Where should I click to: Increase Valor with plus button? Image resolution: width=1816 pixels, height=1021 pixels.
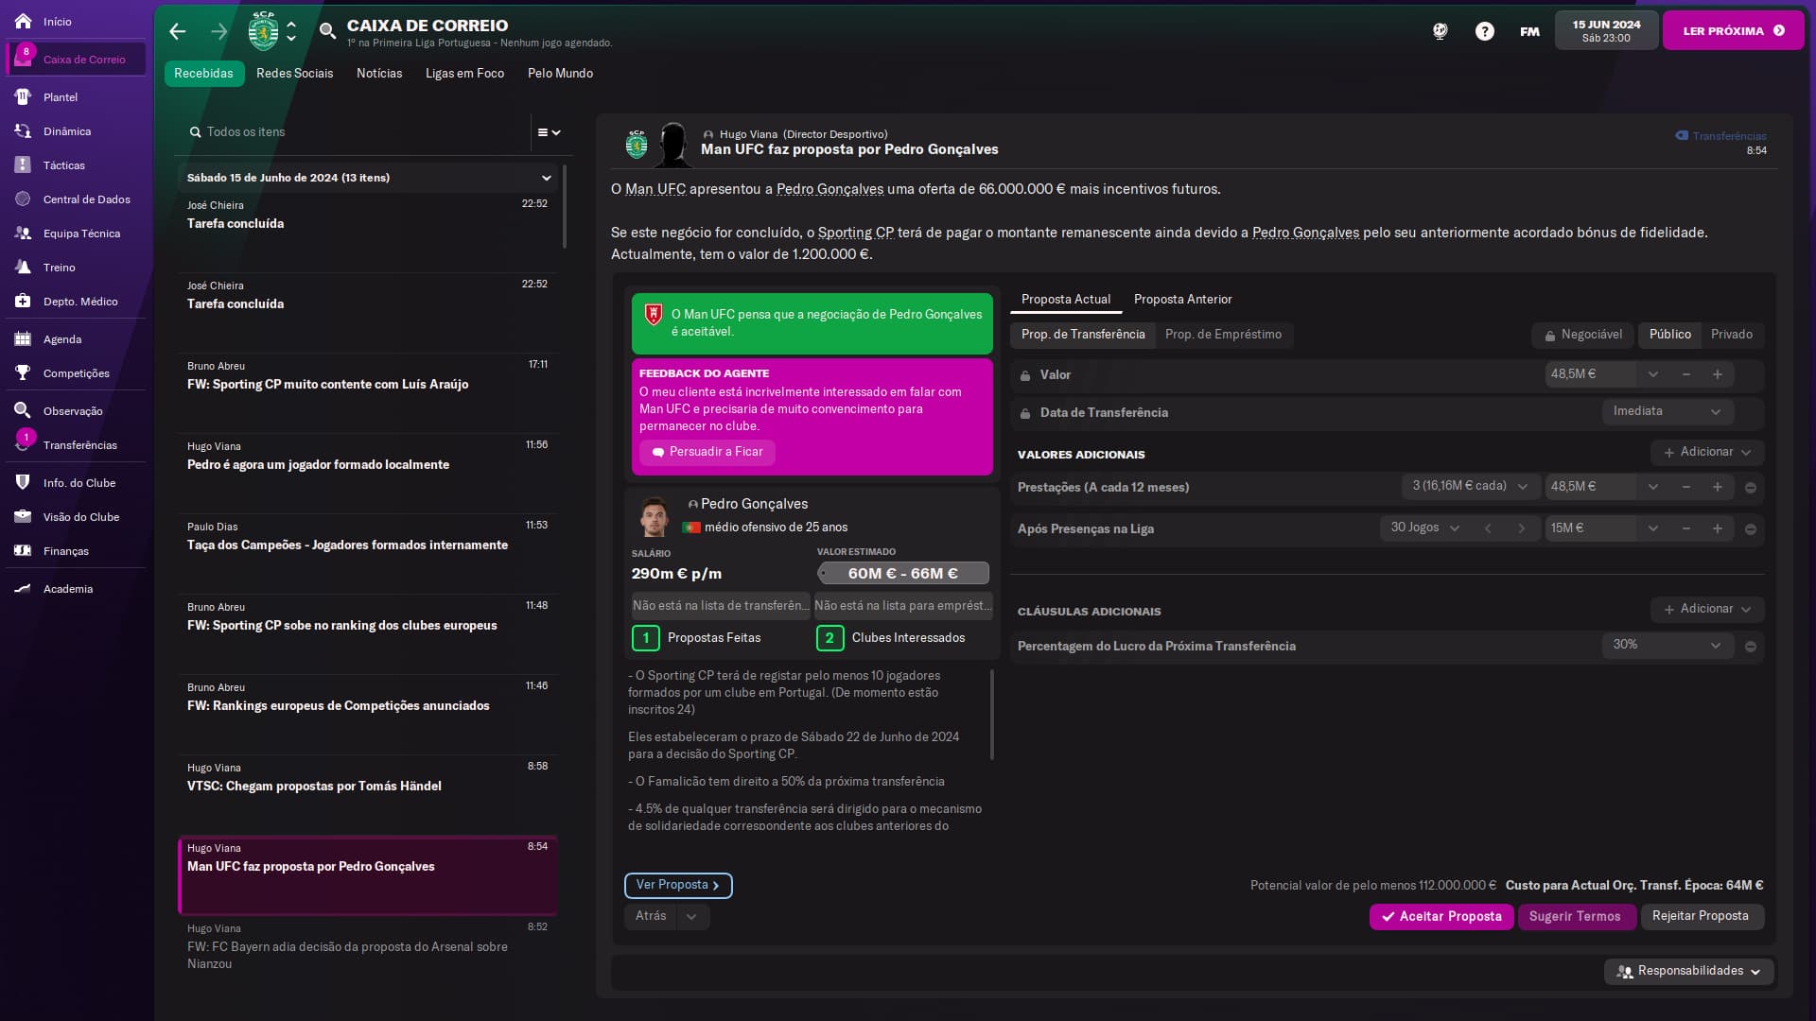[x=1718, y=374]
